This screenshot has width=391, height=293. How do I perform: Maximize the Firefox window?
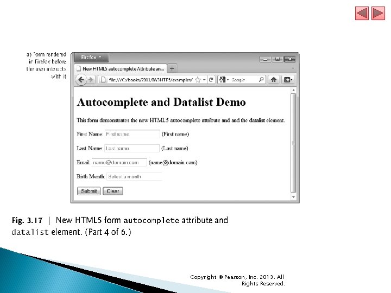click(278, 59)
